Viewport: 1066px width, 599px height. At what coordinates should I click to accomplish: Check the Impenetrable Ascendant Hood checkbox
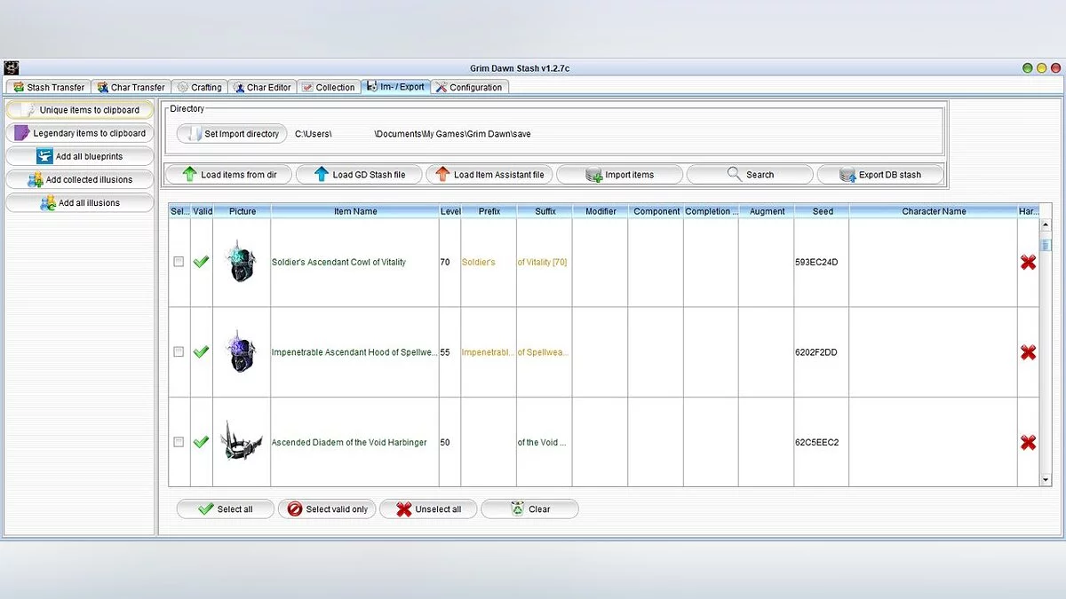[x=179, y=351]
